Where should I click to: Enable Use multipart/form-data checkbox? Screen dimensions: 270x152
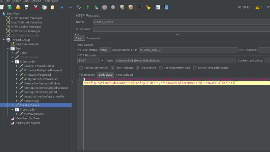point(161,68)
